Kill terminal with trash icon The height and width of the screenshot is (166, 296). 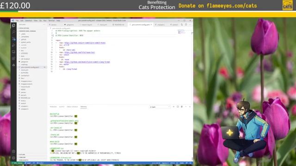click(182, 107)
